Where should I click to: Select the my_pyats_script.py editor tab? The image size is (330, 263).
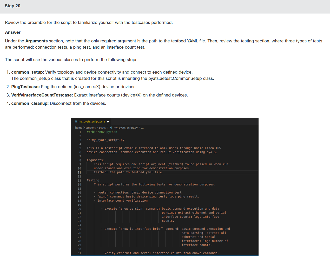click(91, 121)
